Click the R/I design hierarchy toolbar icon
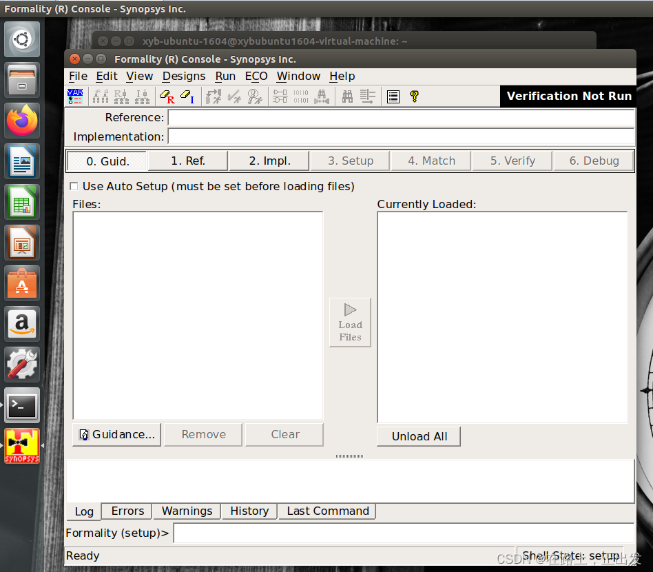Screen dimensions: 653x572 101,96
